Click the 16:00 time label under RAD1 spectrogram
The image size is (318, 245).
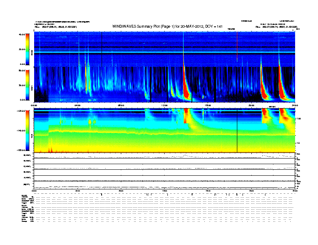pos(208,105)
